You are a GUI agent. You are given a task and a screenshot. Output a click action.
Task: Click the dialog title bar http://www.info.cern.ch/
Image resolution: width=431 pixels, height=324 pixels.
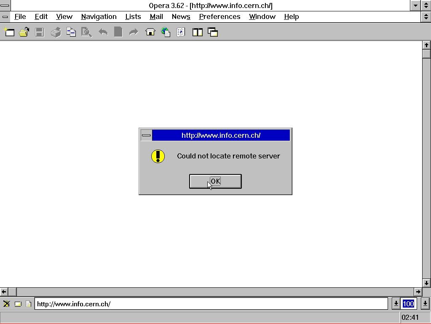[x=221, y=135]
